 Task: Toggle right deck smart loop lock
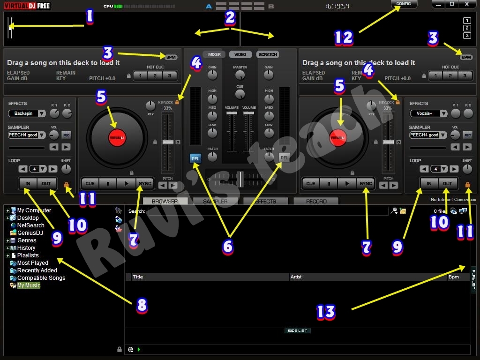tap(467, 185)
